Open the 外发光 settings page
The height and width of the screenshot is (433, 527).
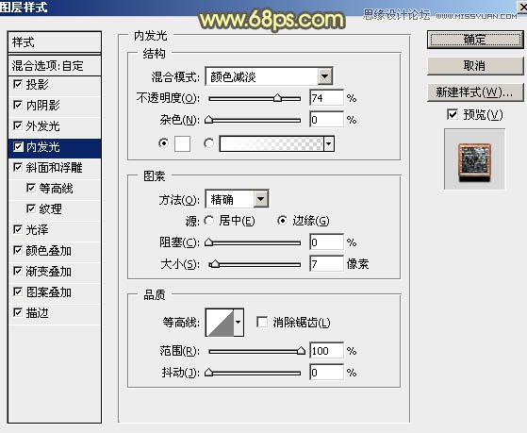coord(43,125)
